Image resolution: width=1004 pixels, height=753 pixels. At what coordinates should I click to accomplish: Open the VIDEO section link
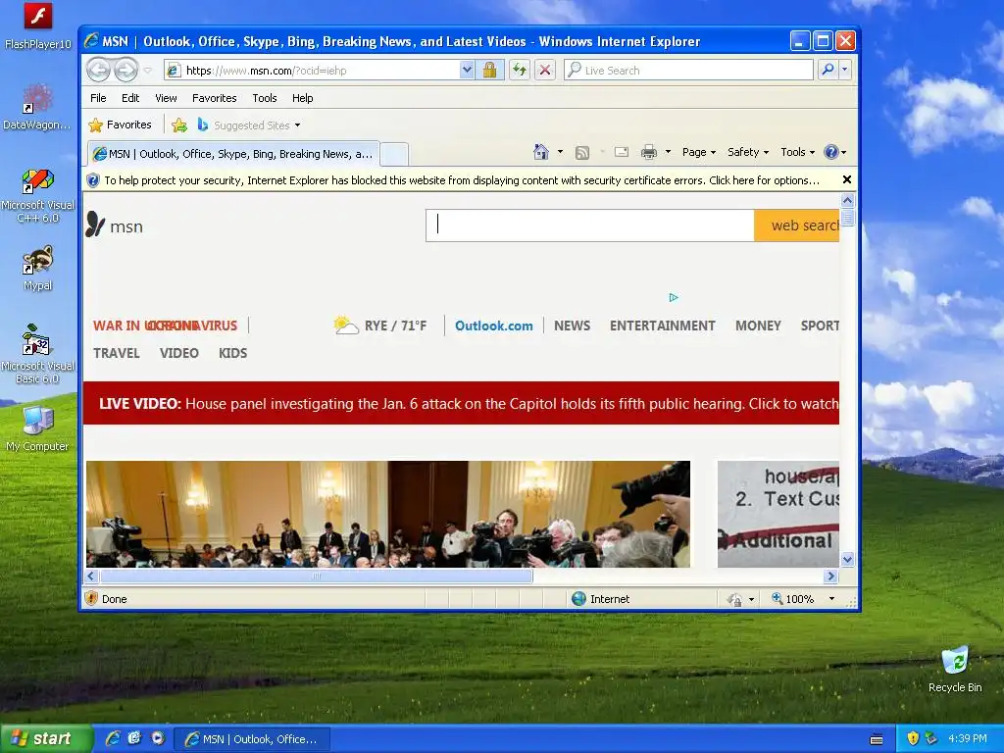click(x=179, y=353)
